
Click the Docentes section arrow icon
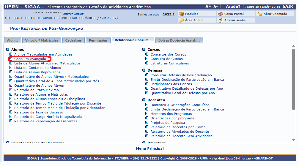144,100
